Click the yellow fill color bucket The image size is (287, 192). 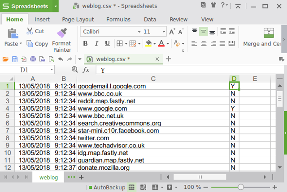click(x=148, y=43)
